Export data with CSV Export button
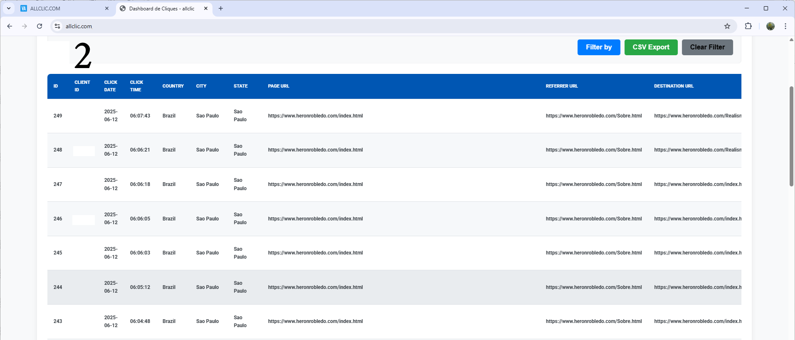795x340 pixels. point(651,47)
